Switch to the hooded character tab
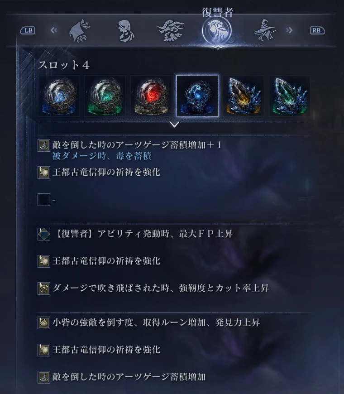This screenshot has width=344, height=394. (79, 31)
